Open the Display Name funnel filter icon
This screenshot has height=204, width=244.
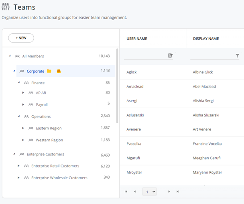coord(237,56)
